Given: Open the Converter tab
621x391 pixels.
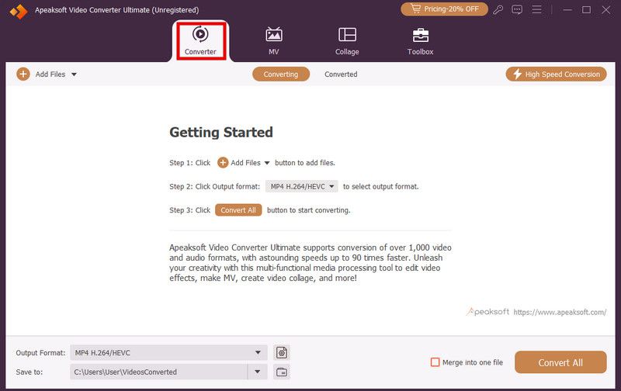Looking at the screenshot, I should click(x=200, y=41).
